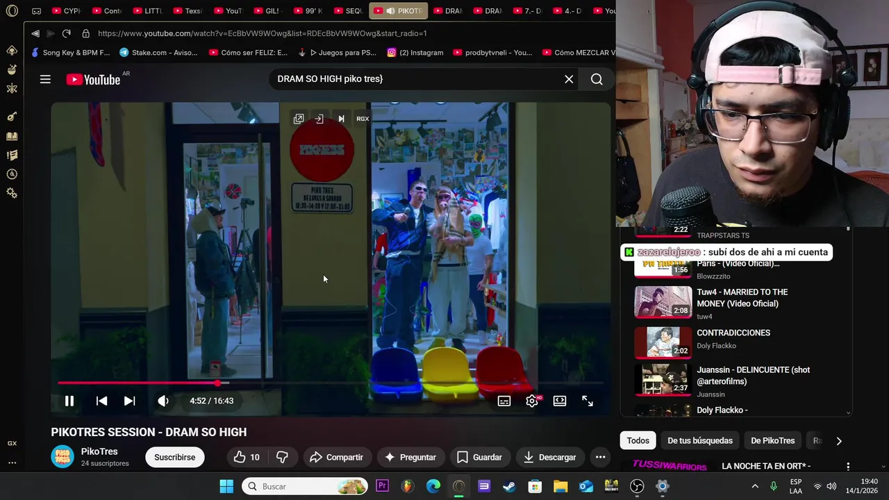The width and height of the screenshot is (889, 500).
Task: Open the more actions three-dots under the video
Action: point(601,457)
